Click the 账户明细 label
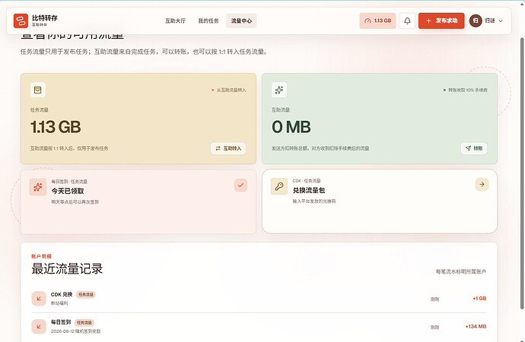 click(x=42, y=256)
